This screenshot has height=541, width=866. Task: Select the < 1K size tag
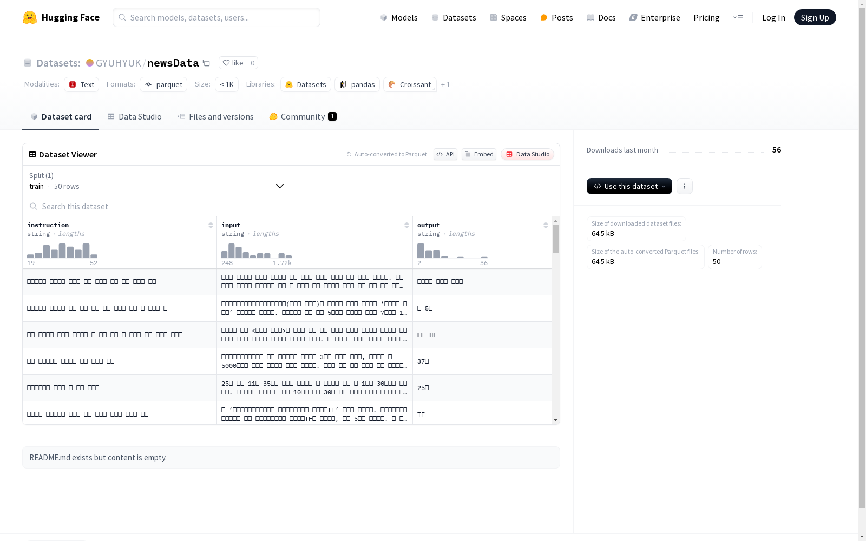(227, 84)
